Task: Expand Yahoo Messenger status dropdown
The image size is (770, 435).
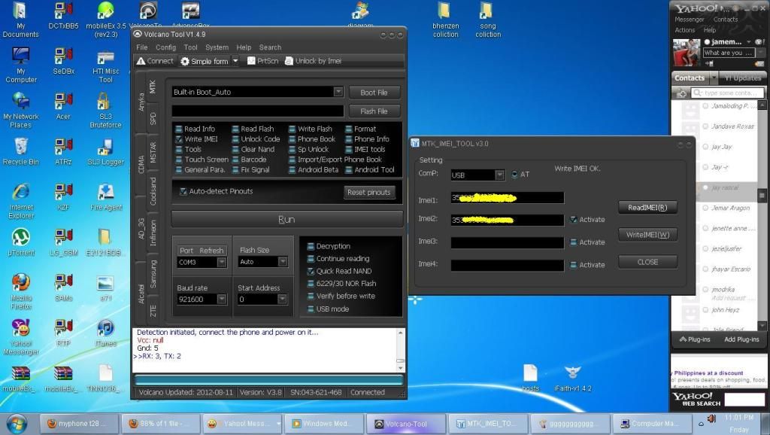Action: click(748, 42)
